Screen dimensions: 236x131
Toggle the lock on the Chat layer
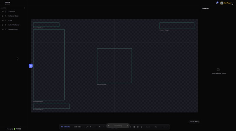click(x=6, y=20)
